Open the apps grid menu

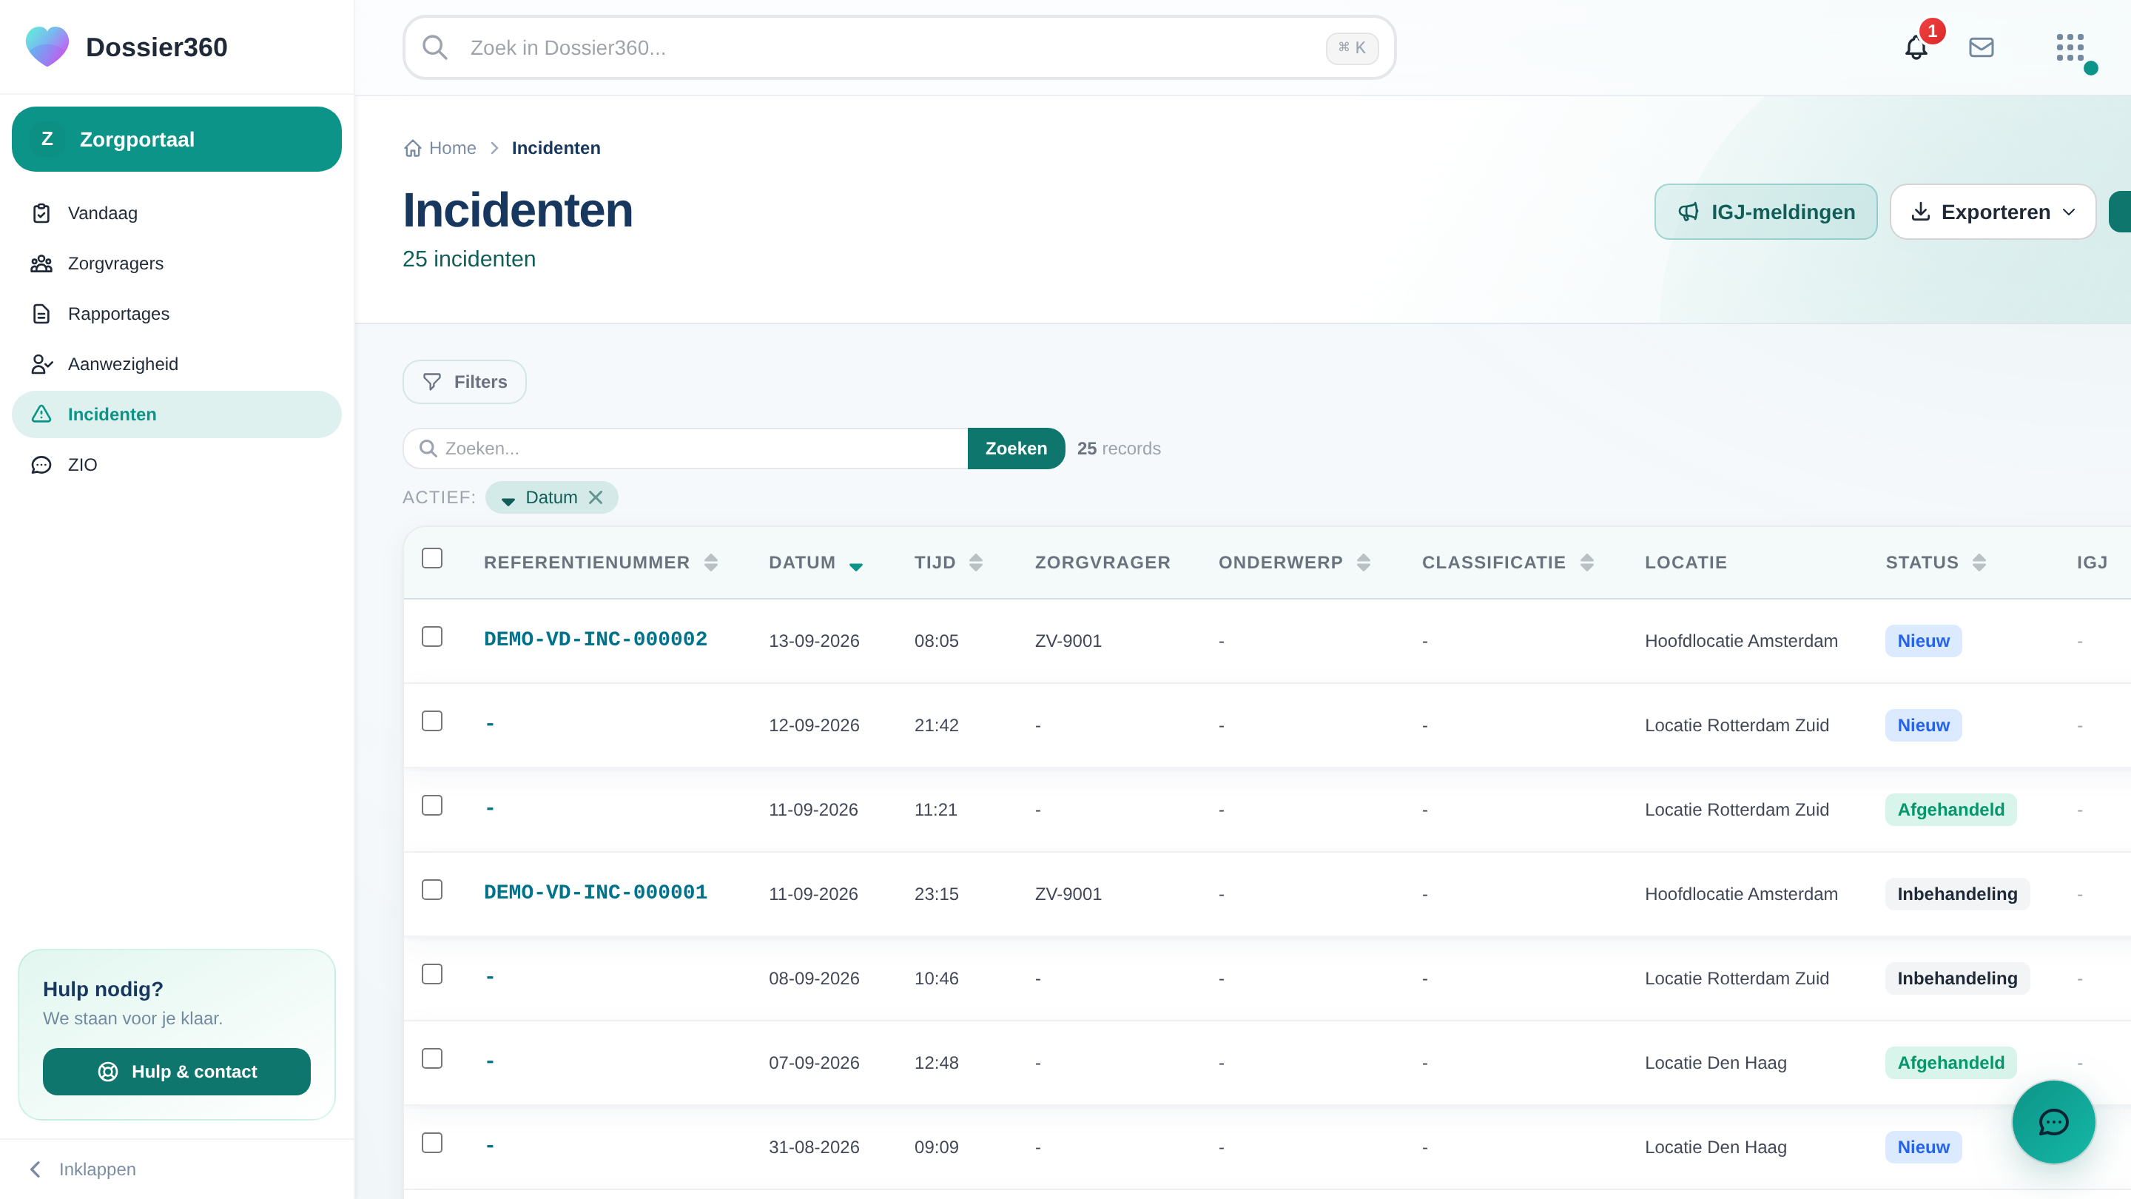point(2070,48)
